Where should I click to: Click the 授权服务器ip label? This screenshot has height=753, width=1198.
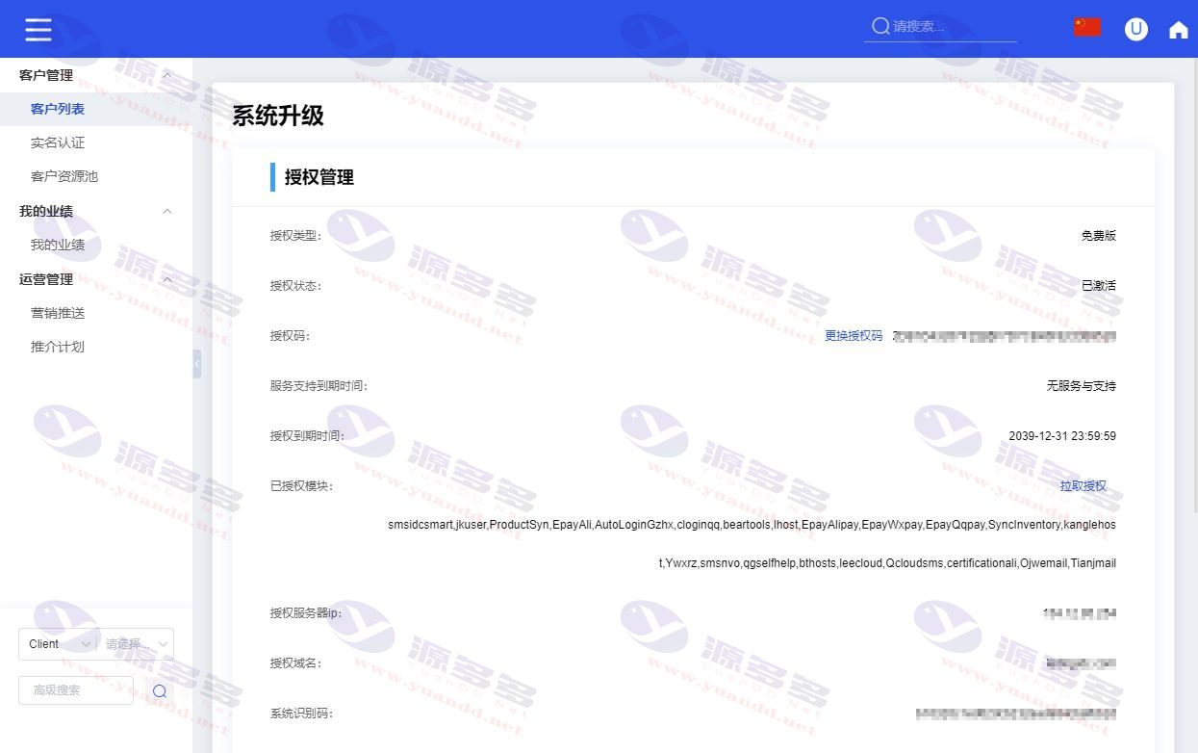(x=307, y=613)
